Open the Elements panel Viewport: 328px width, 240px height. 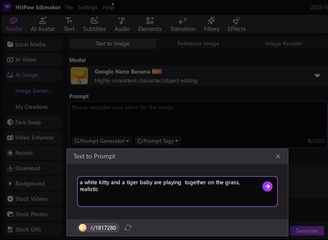pyautogui.click(x=150, y=24)
